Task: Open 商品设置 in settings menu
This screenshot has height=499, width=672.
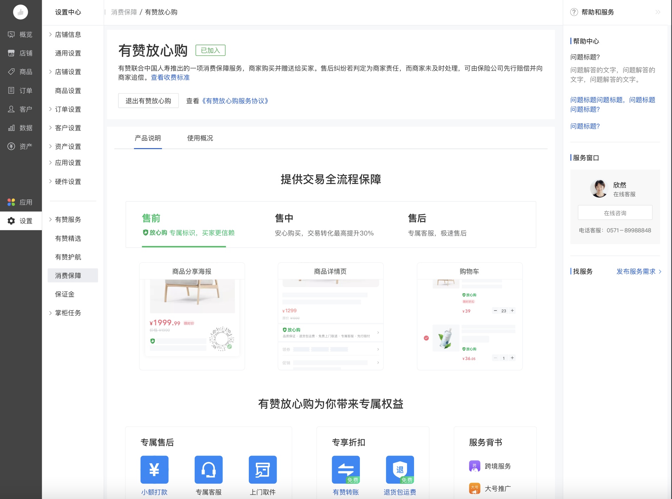Action: 68,91
